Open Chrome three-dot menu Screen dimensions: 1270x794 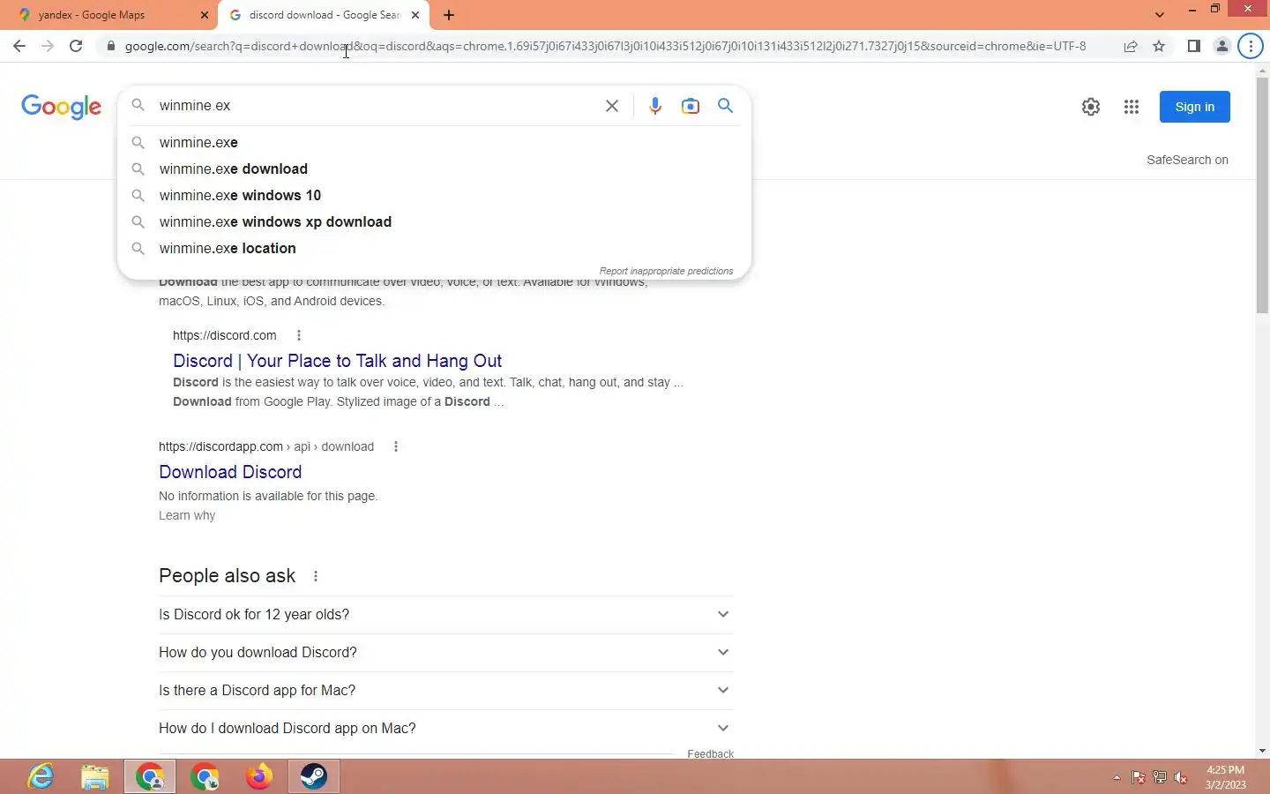click(1251, 46)
